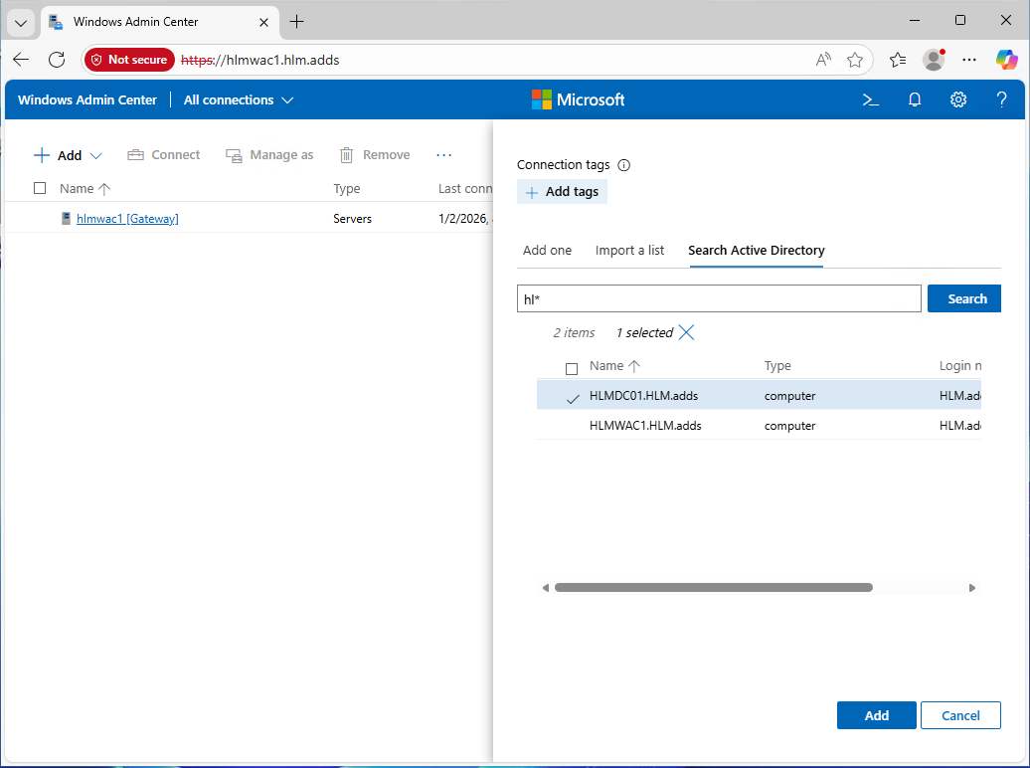The height and width of the screenshot is (768, 1030).
Task: Click the connection tags info icon
Action: 624,165
